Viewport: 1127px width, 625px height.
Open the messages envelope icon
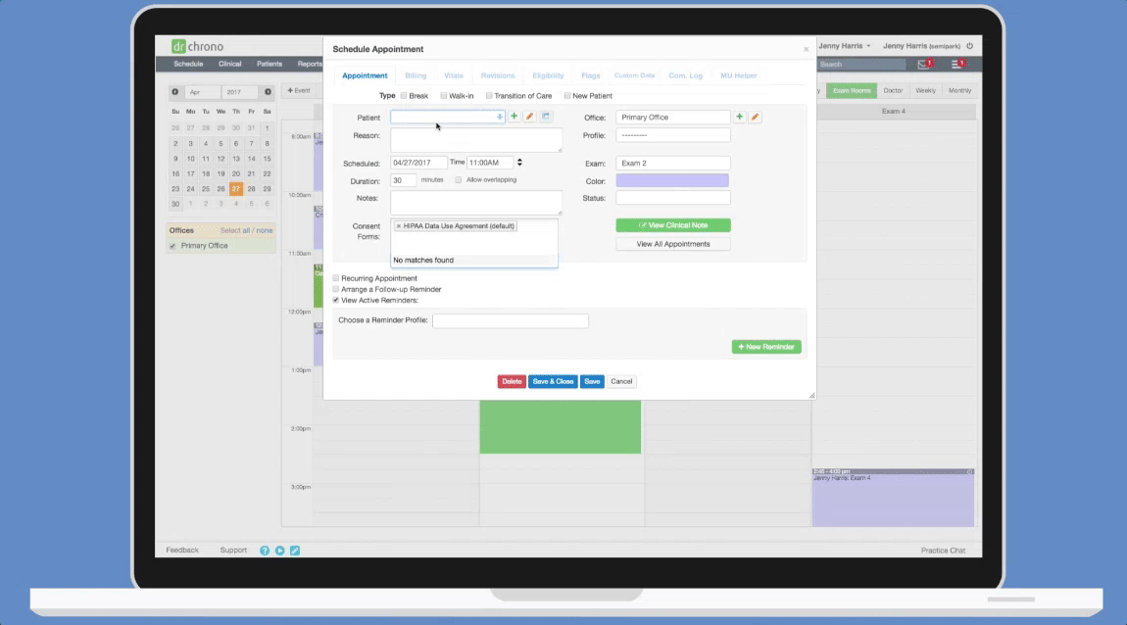click(924, 65)
